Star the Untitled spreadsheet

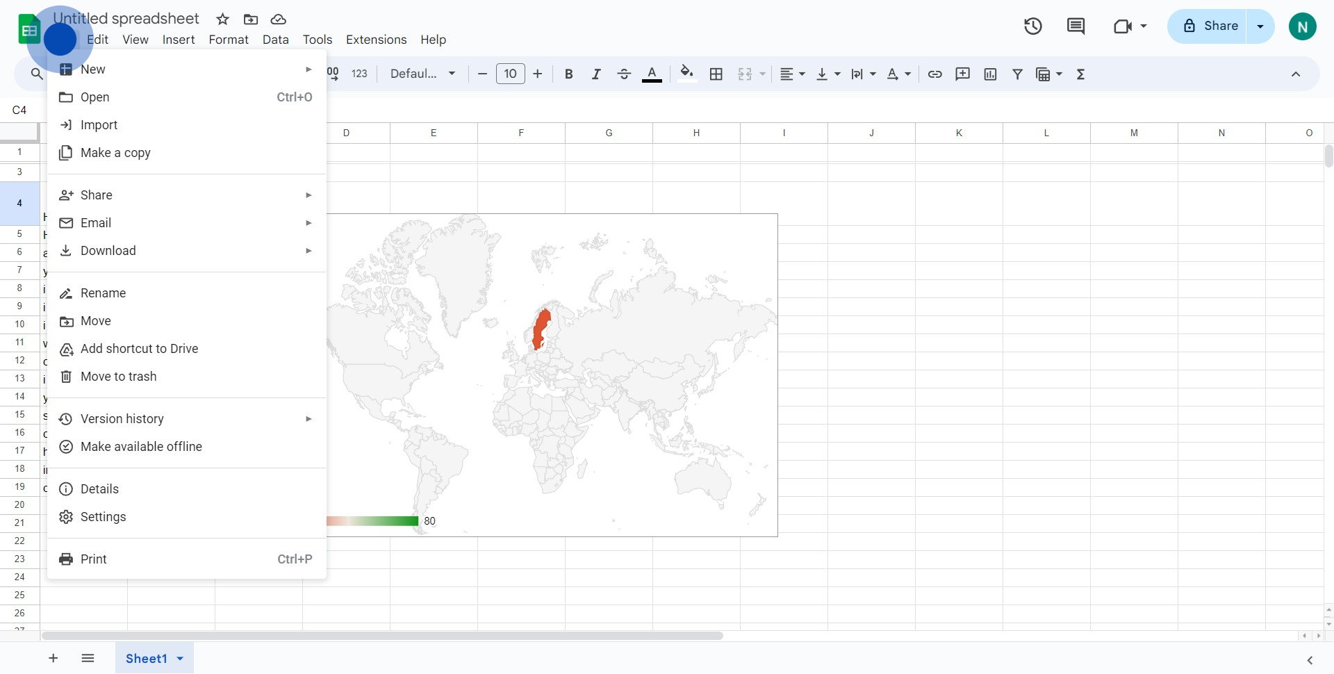[222, 19]
